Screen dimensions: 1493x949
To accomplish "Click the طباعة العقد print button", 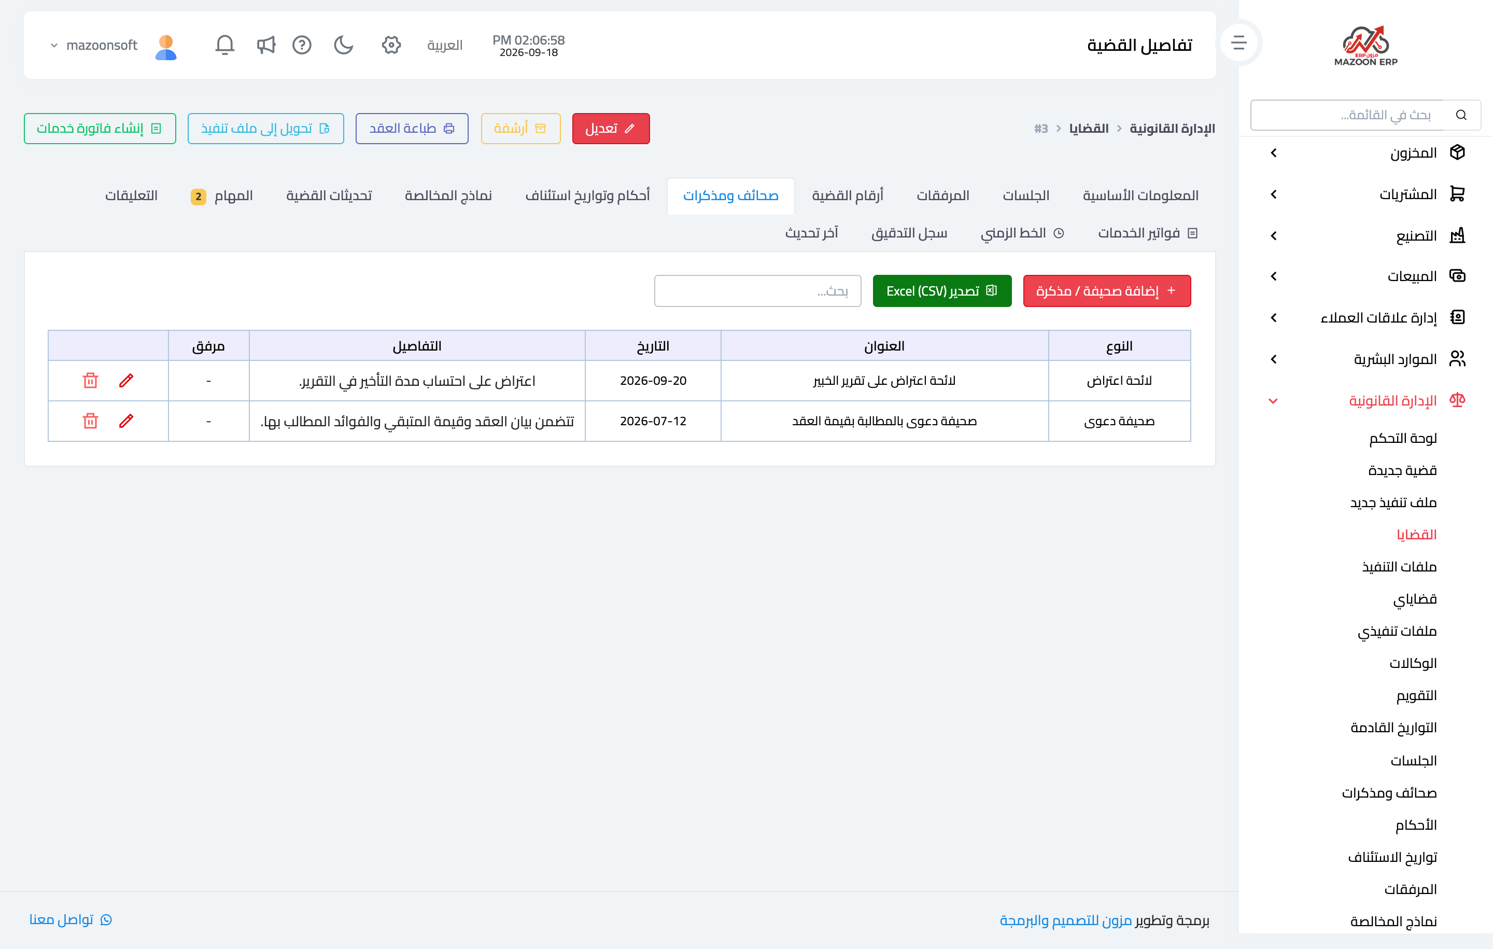I will (412, 129).
